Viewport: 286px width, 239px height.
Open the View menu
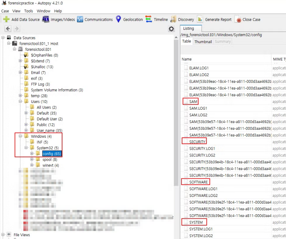(16, 11)
